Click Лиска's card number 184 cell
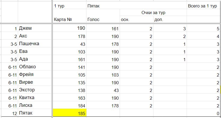The width and height of the screenshot is (221, 118). pyautogui.click(x=69, y=105)
